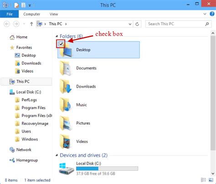The image size is (216, 184).
Task: Click the Search This PC field
Action: click(178, 24)
